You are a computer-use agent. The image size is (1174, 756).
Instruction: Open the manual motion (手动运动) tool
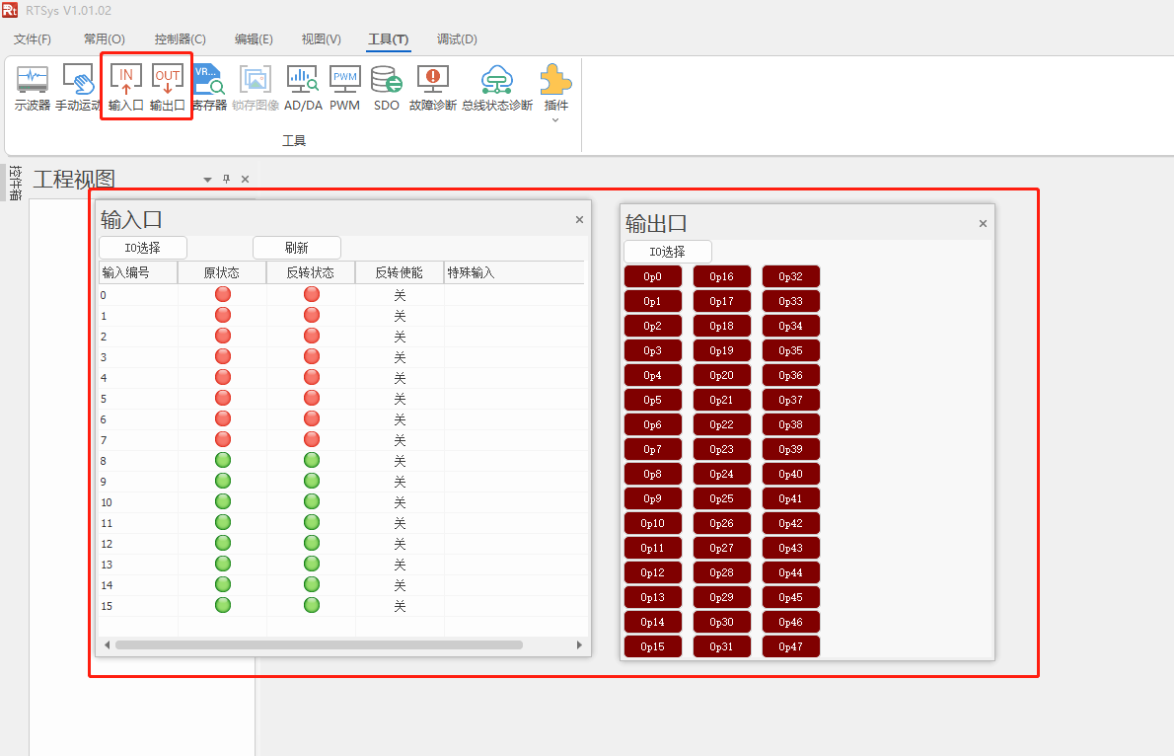78,88
